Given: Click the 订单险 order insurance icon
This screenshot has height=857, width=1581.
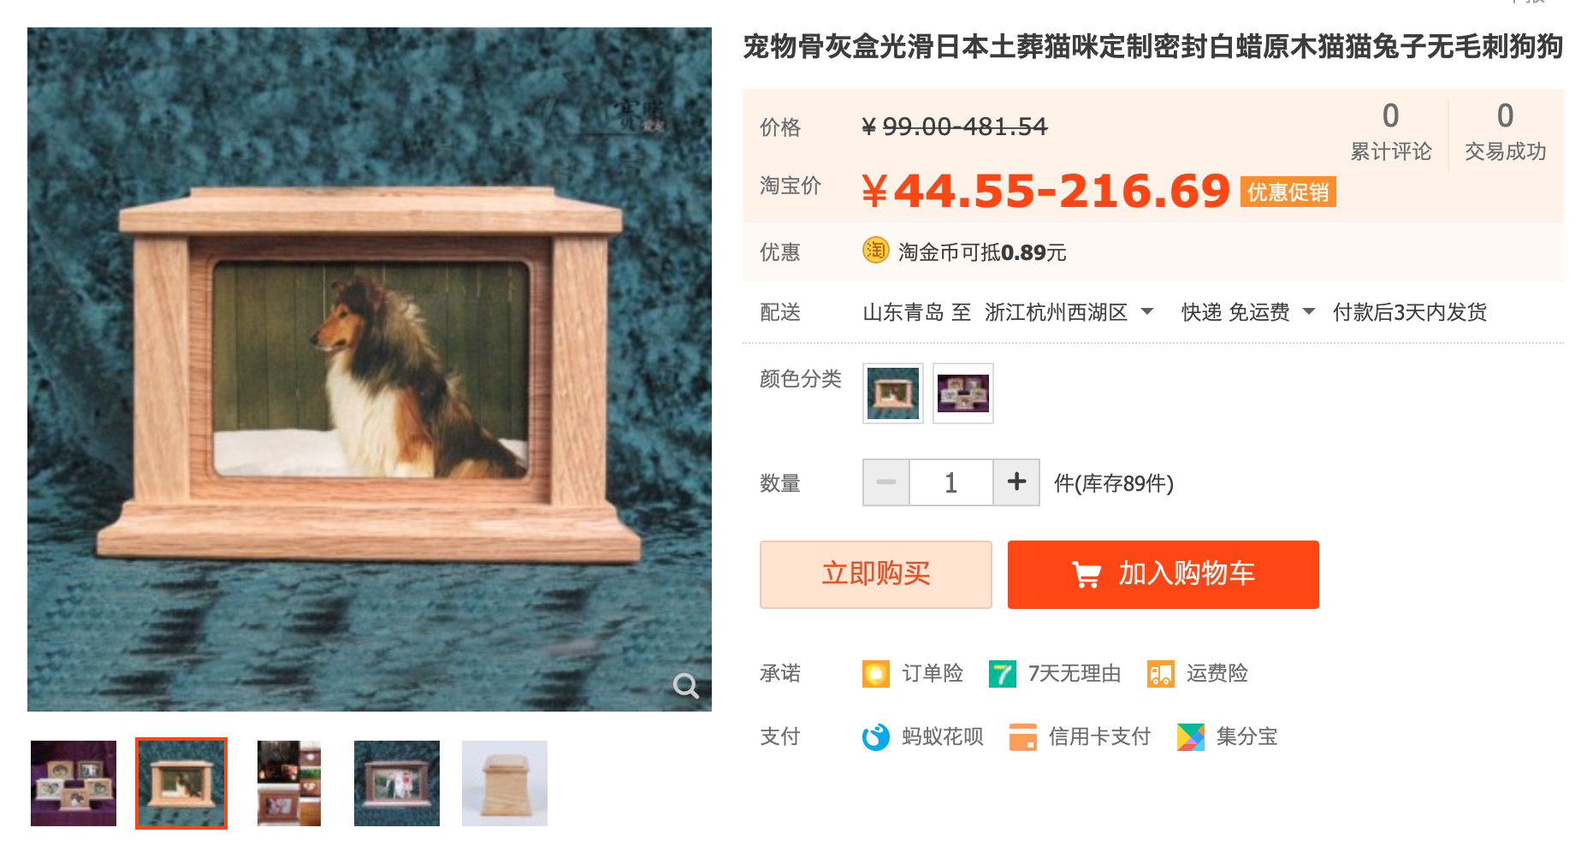Looking at the screenshot, I should pyautogui.click(x=876, y=674).
